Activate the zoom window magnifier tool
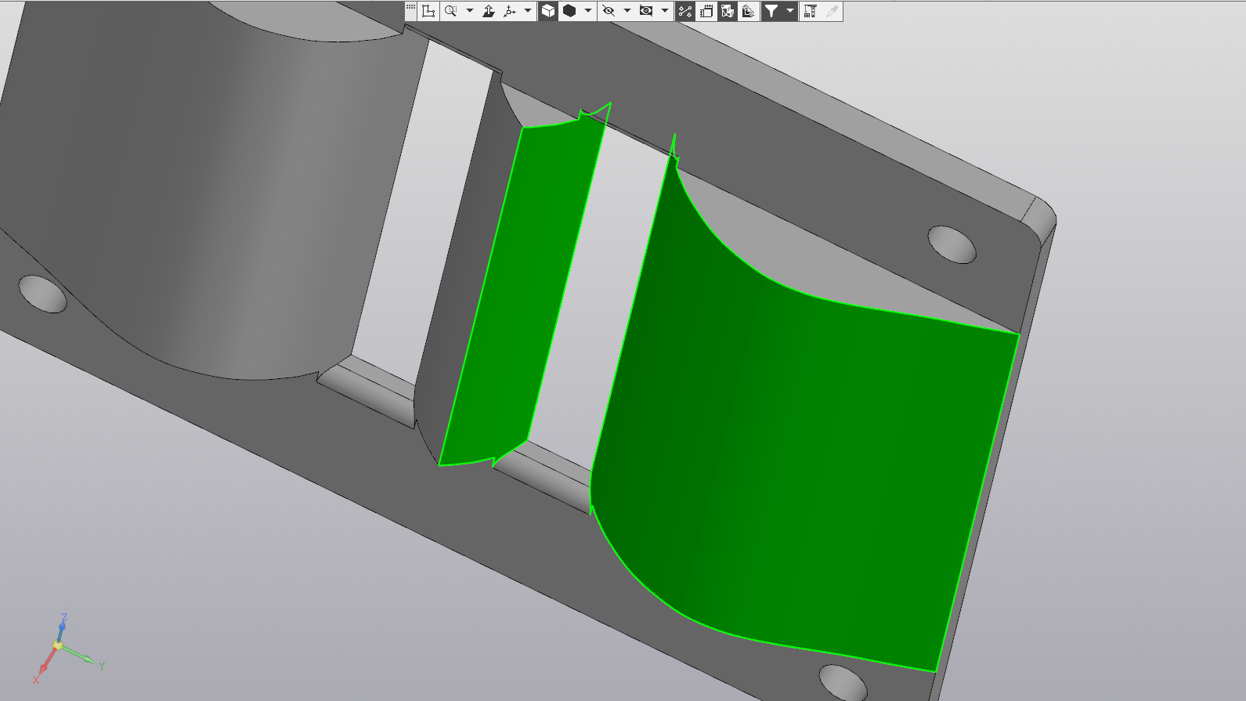This screenshot has height=701, width=1246. 451,11
